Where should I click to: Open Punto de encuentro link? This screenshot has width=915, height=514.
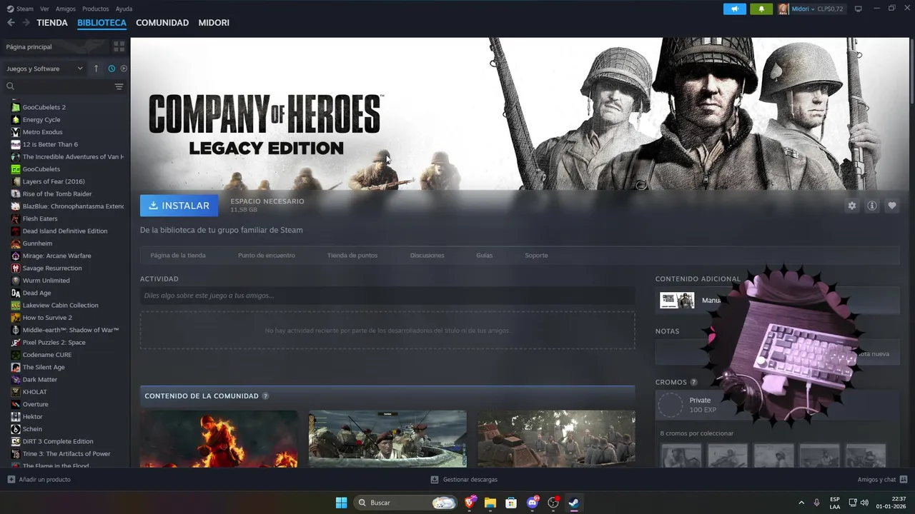coord(267,256)
